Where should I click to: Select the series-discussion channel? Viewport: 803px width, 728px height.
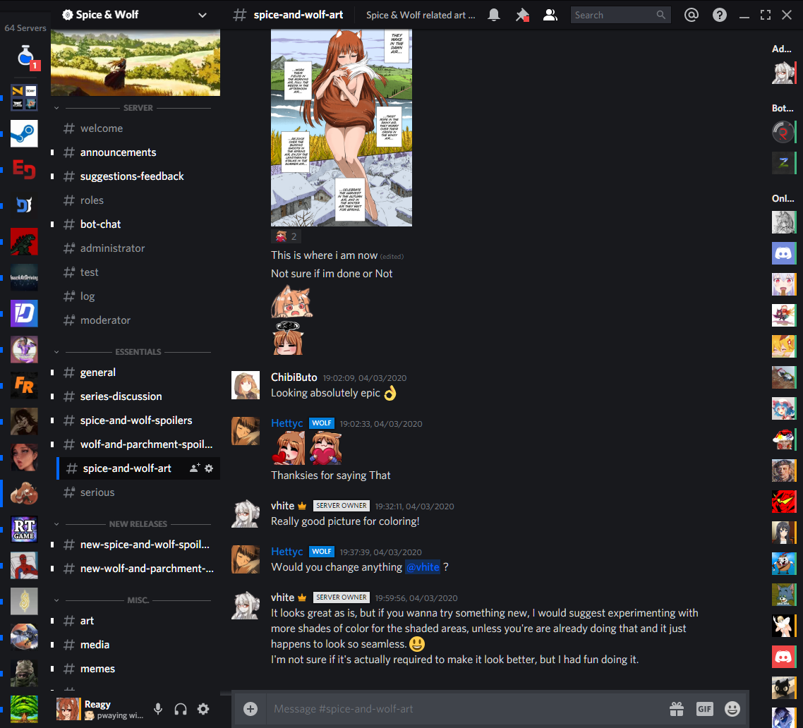138,396
